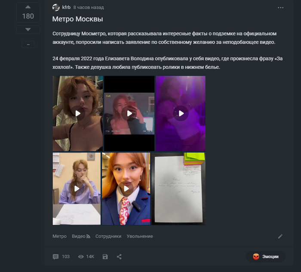
Task: Open the Сотрудники tag
Action: [108, 236]
